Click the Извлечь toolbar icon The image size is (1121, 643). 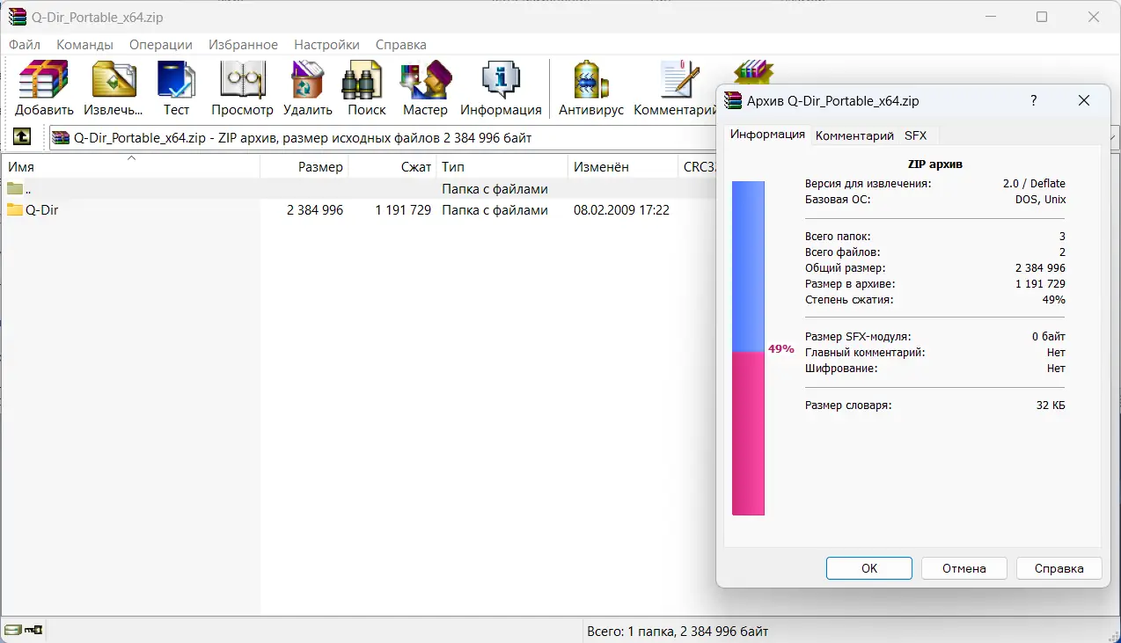[x=114, y=79]
